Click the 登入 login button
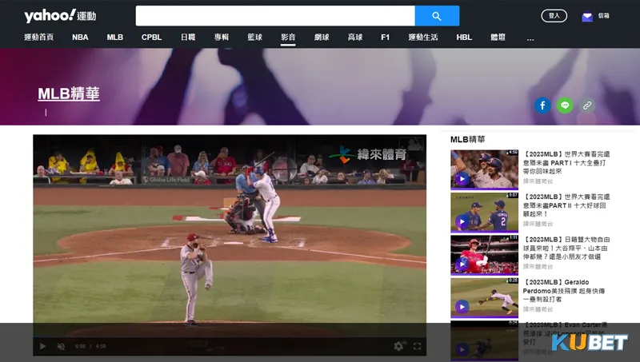 coord(554,15)
